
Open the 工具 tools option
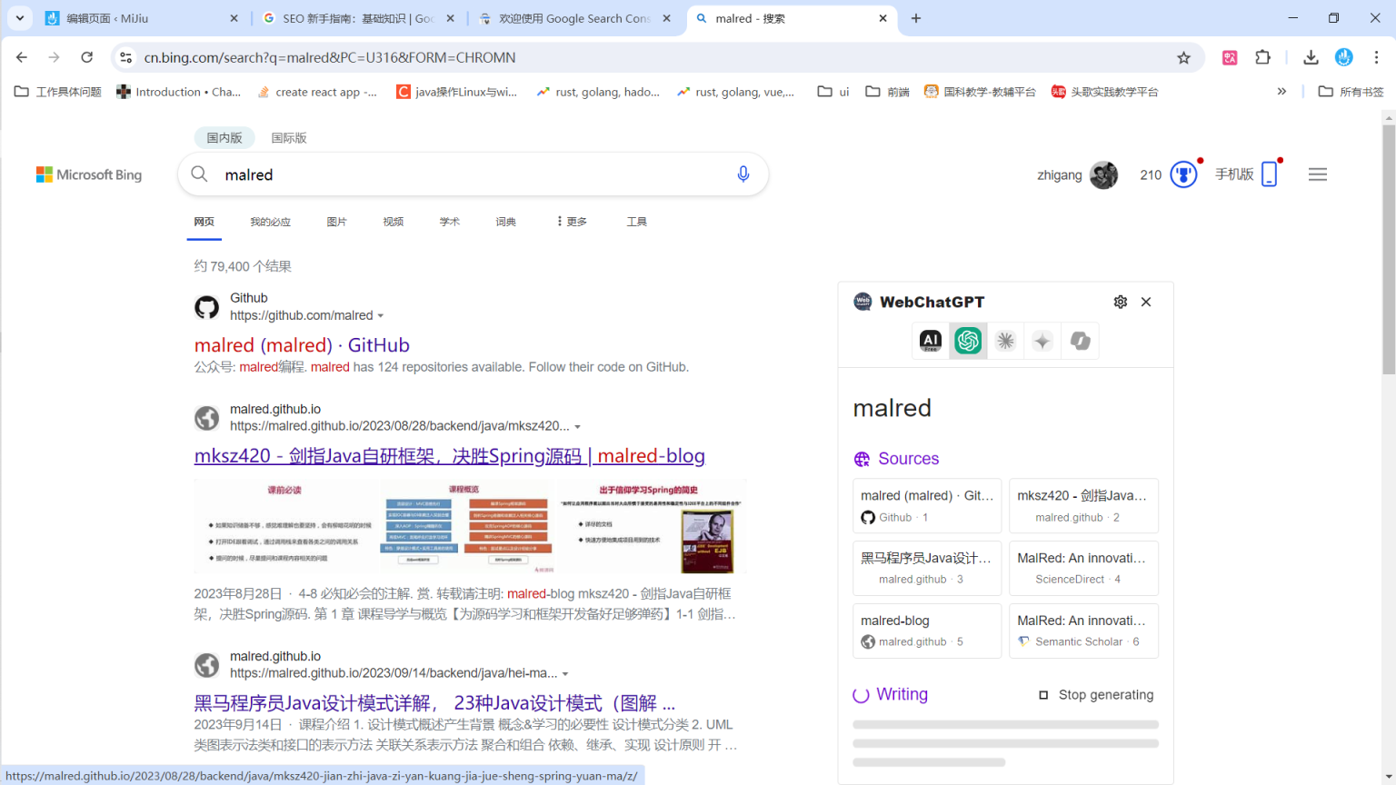coord(636,222)
